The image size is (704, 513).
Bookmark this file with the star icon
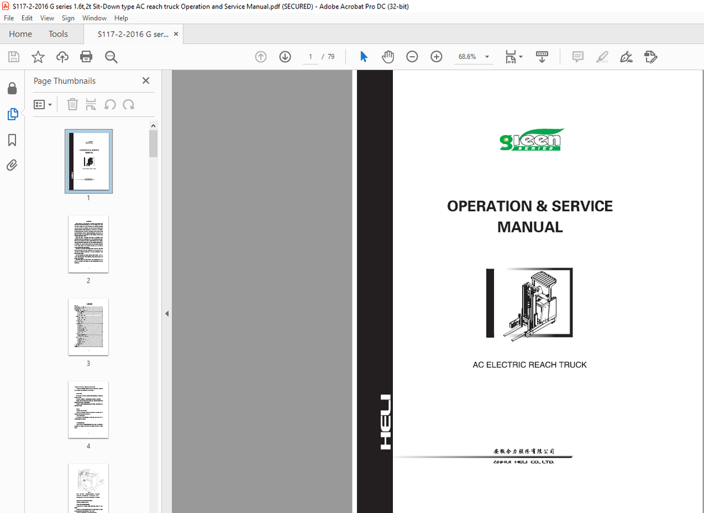click(x=38, y=57)
